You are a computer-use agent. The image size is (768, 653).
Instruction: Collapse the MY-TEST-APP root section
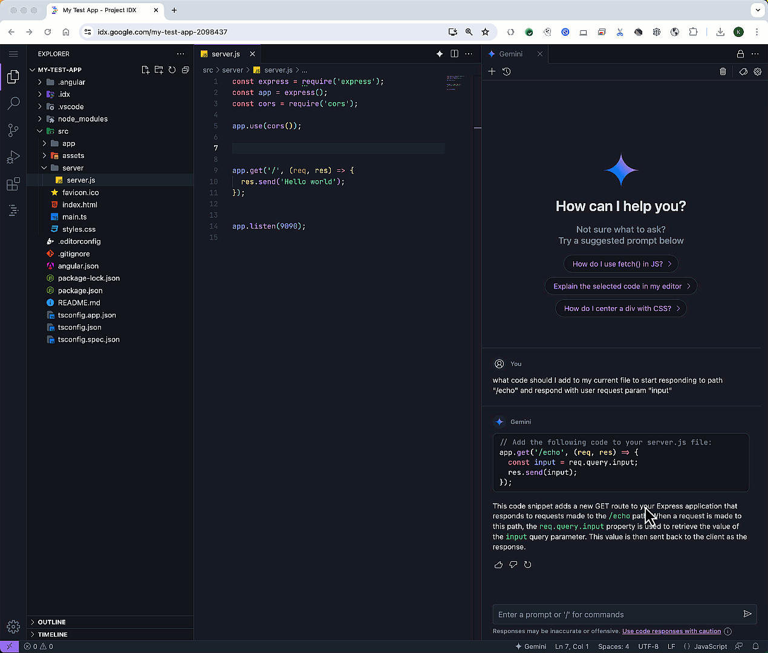click(x=59, y=70)
